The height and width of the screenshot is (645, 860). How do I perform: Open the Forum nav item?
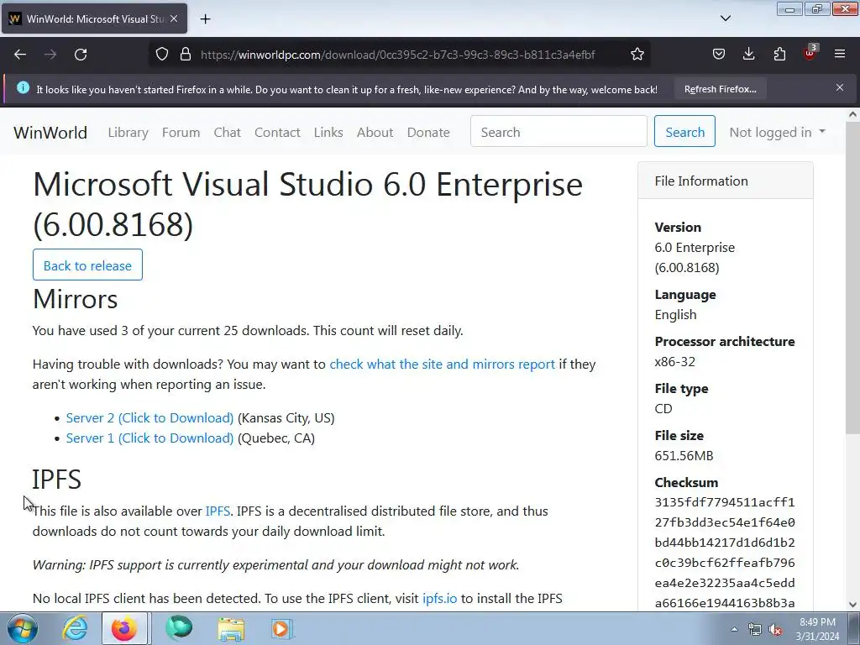point(181,132)
